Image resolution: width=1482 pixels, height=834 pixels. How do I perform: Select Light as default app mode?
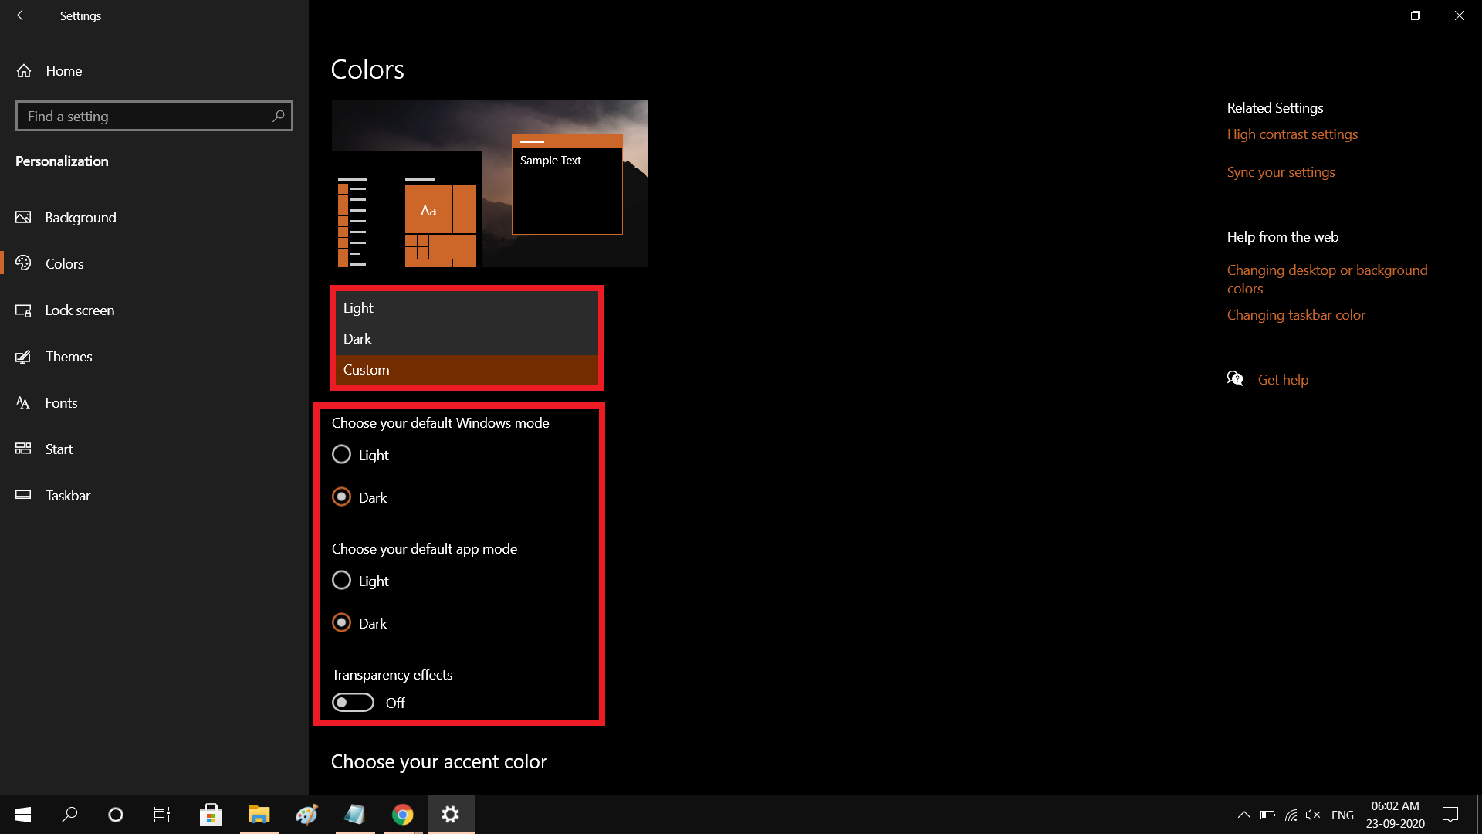point(342,580)
